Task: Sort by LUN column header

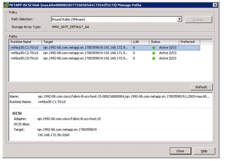Action: (x=140, y=42)
